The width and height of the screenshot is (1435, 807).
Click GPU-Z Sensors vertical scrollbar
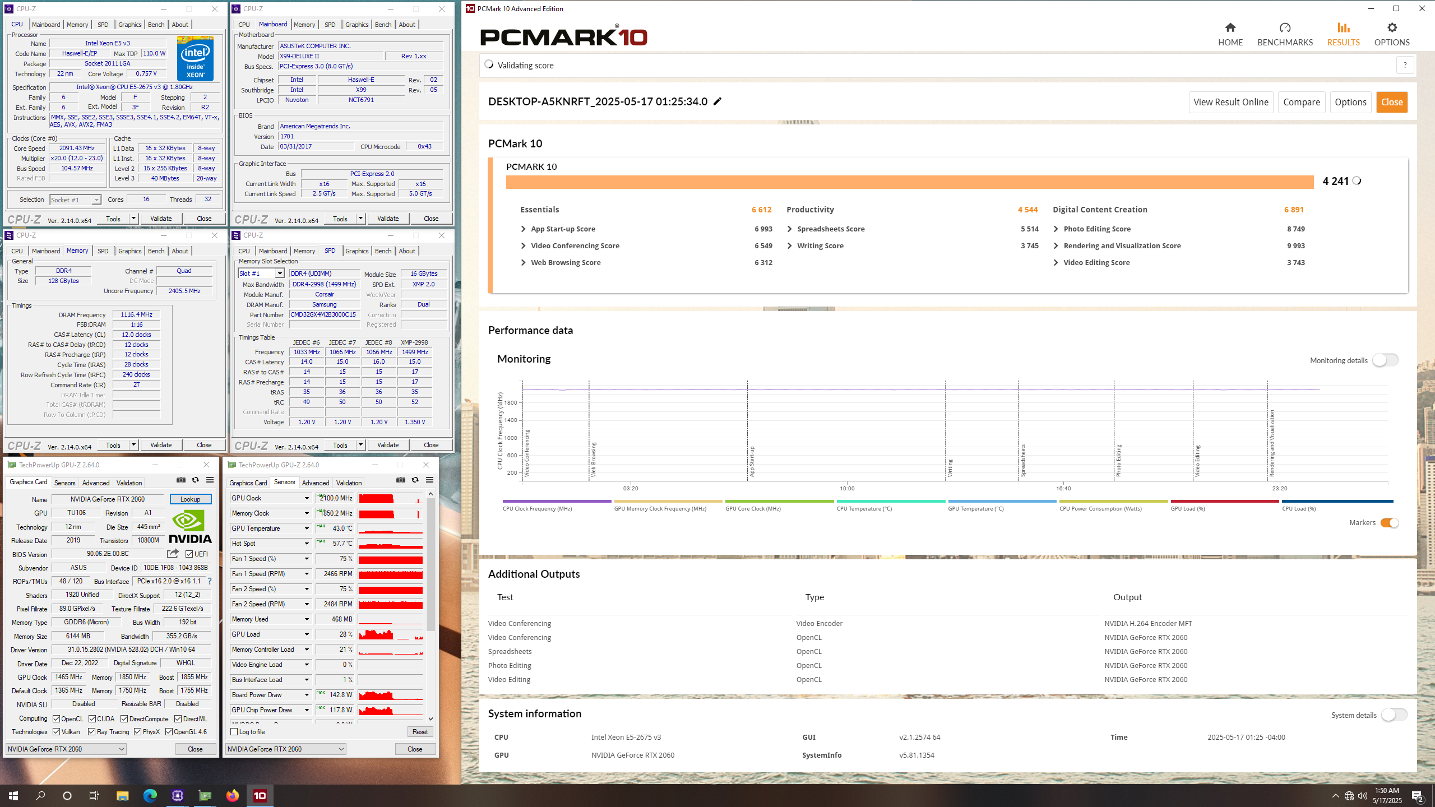click(430, 564)
